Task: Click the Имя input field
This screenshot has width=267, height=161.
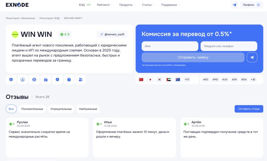Action: point(170,46)
